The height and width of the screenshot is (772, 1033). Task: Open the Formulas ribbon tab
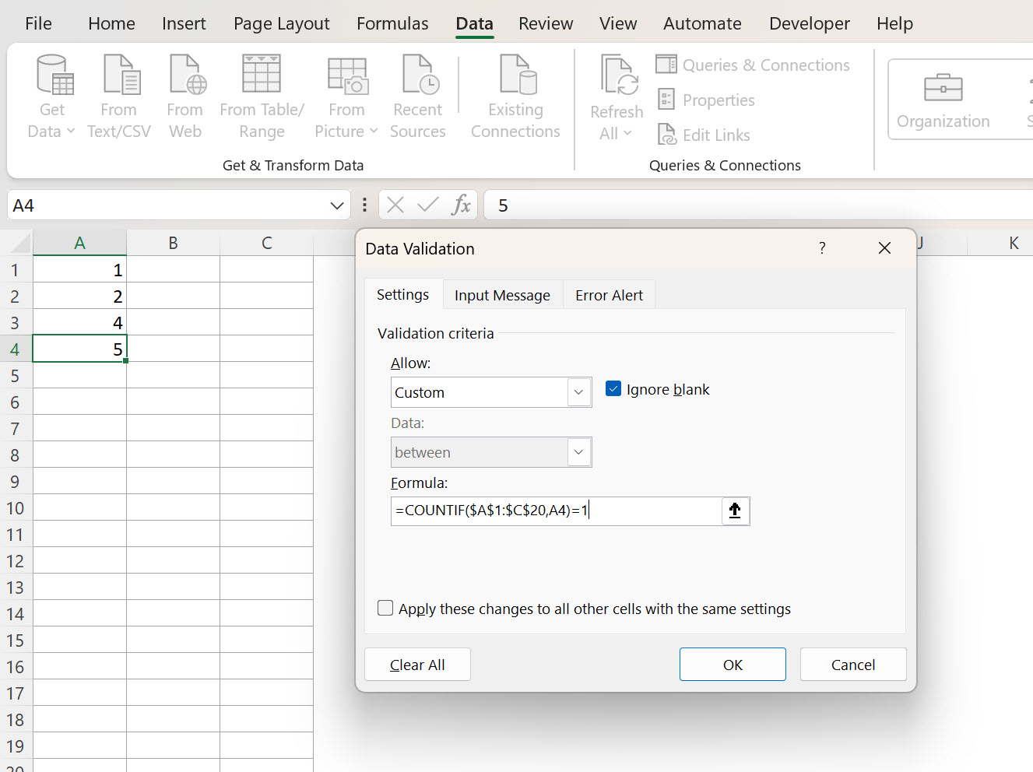point(392,23)
